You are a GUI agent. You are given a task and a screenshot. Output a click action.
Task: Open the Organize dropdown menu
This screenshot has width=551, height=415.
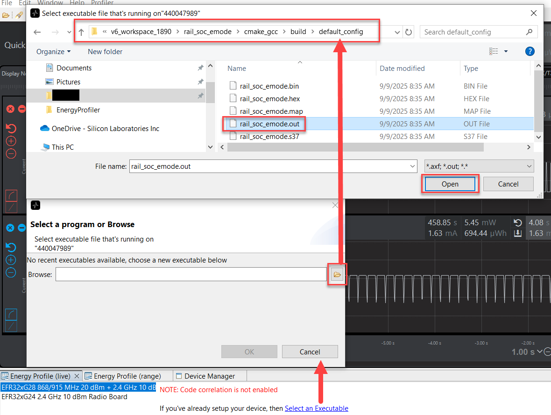(x=53, y=51)
